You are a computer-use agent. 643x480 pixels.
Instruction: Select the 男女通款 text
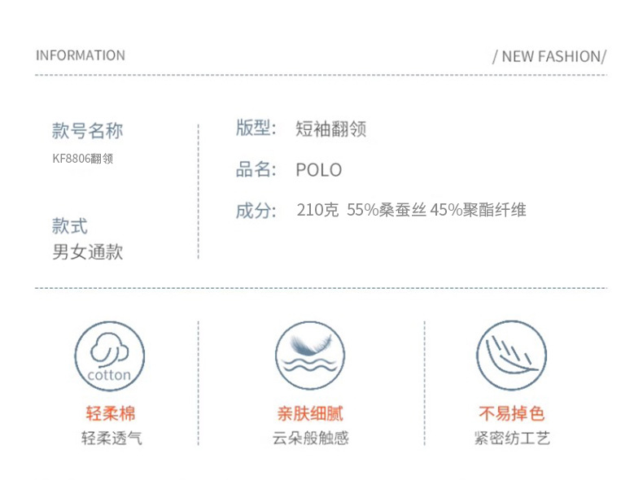click(88, 251)
